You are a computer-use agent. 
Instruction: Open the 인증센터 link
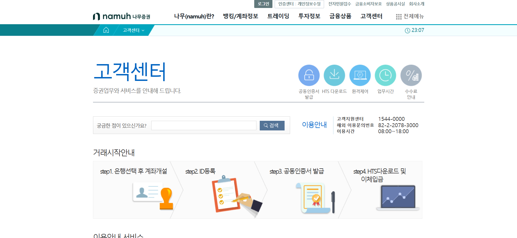click(x=286, y=4)
